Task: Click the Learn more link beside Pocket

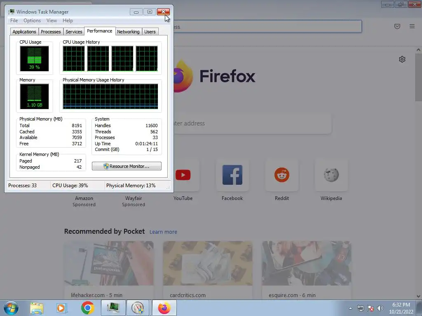Action: pyautogui.click(x=163, y=232)
